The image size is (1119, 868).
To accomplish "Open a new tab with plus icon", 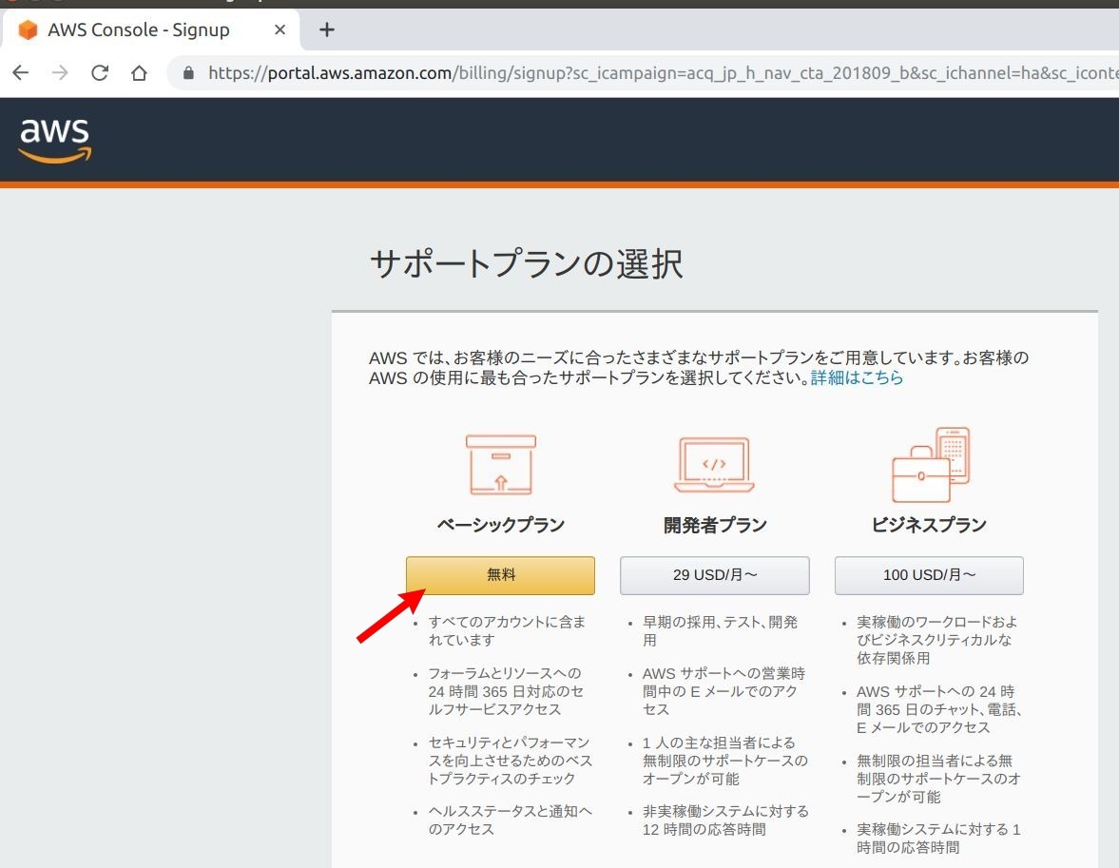I will tap(327, 30).
